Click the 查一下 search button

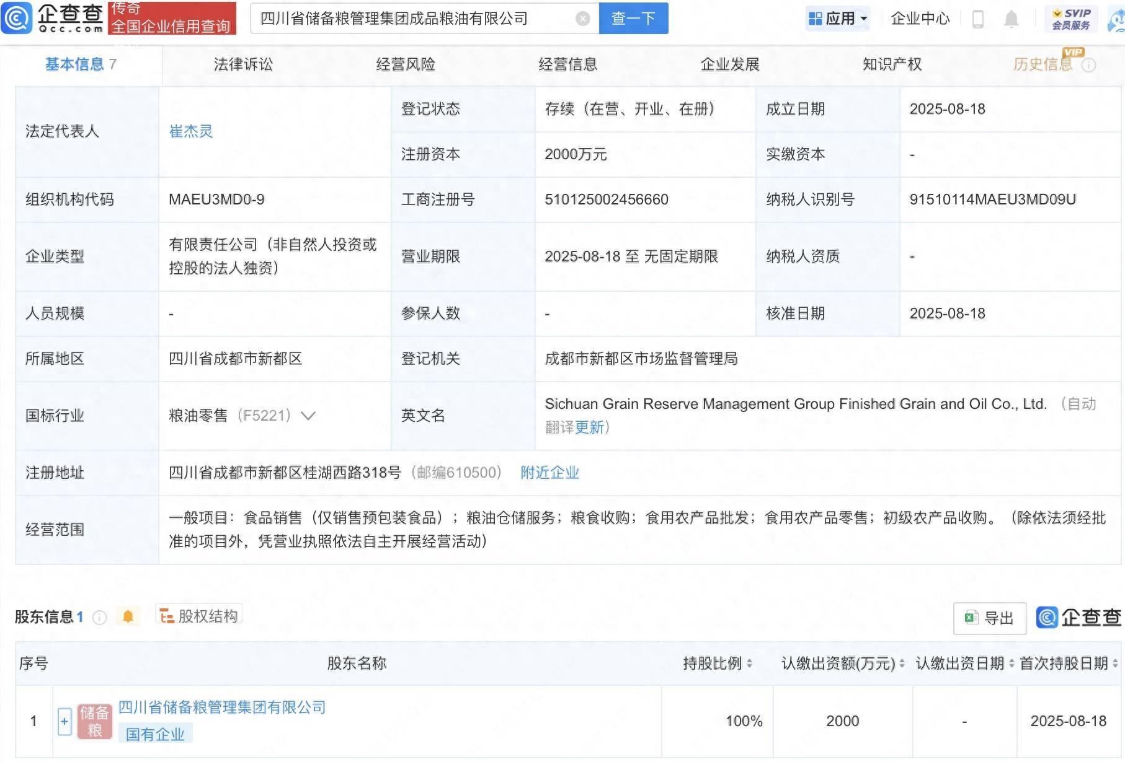632,18
